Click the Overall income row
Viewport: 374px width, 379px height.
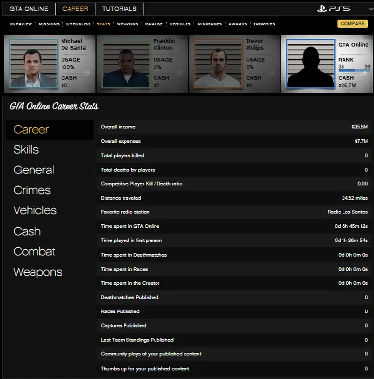(x=234, y=127)
